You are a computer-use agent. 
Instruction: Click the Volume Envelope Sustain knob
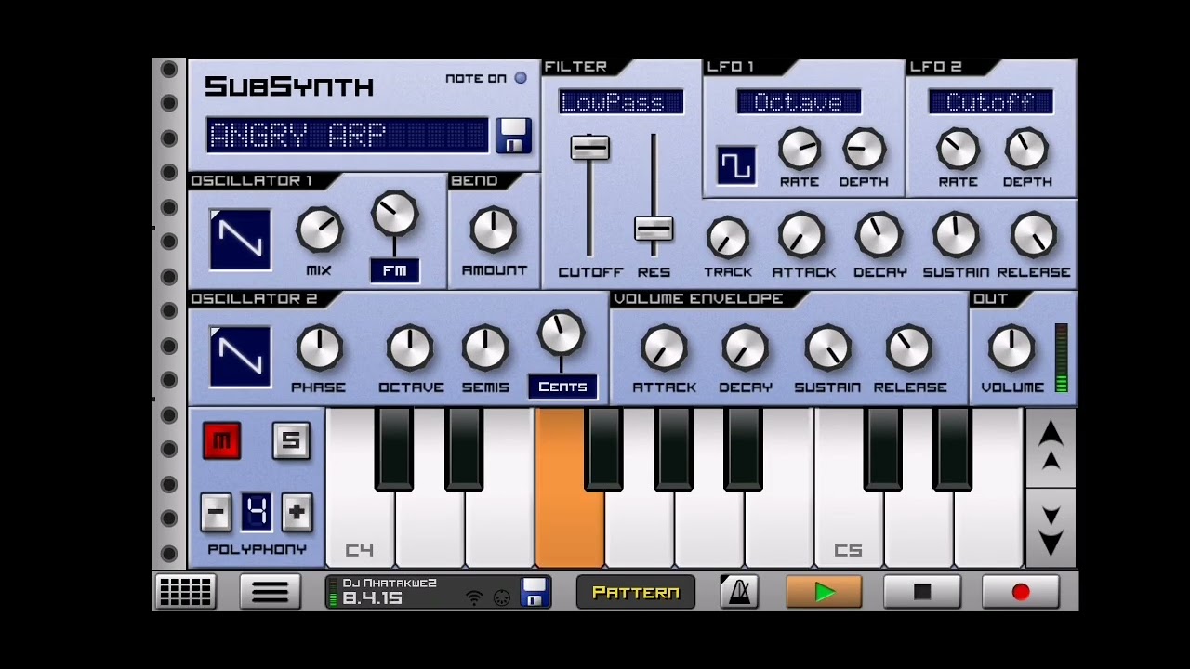click(x=827, y=348)
